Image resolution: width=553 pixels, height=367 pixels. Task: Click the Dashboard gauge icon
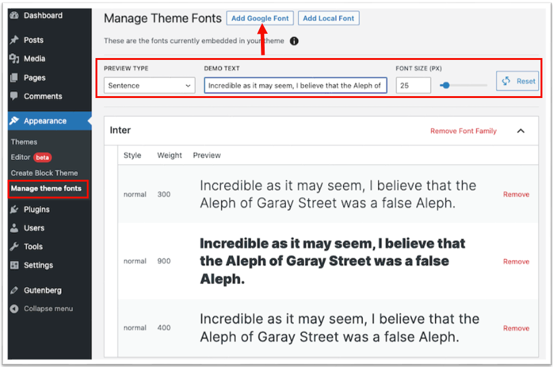14,15
